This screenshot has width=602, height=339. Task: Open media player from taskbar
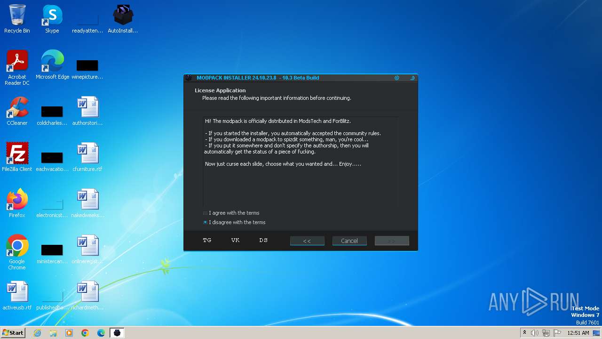point(69,333)
